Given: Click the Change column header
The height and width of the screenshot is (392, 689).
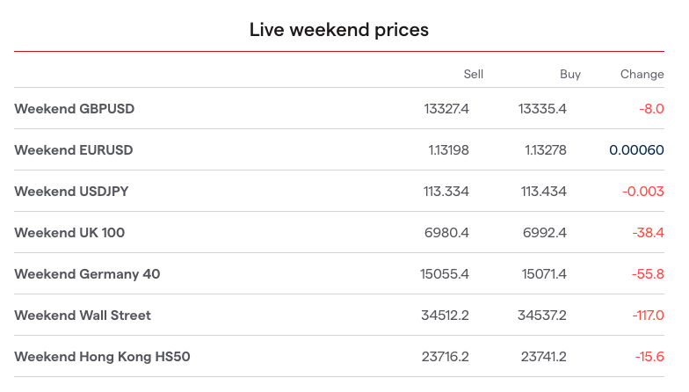Looking at the screenshot, I should tap(642, 75).
